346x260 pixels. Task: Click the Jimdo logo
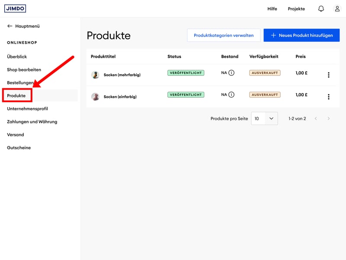(15, 9)
